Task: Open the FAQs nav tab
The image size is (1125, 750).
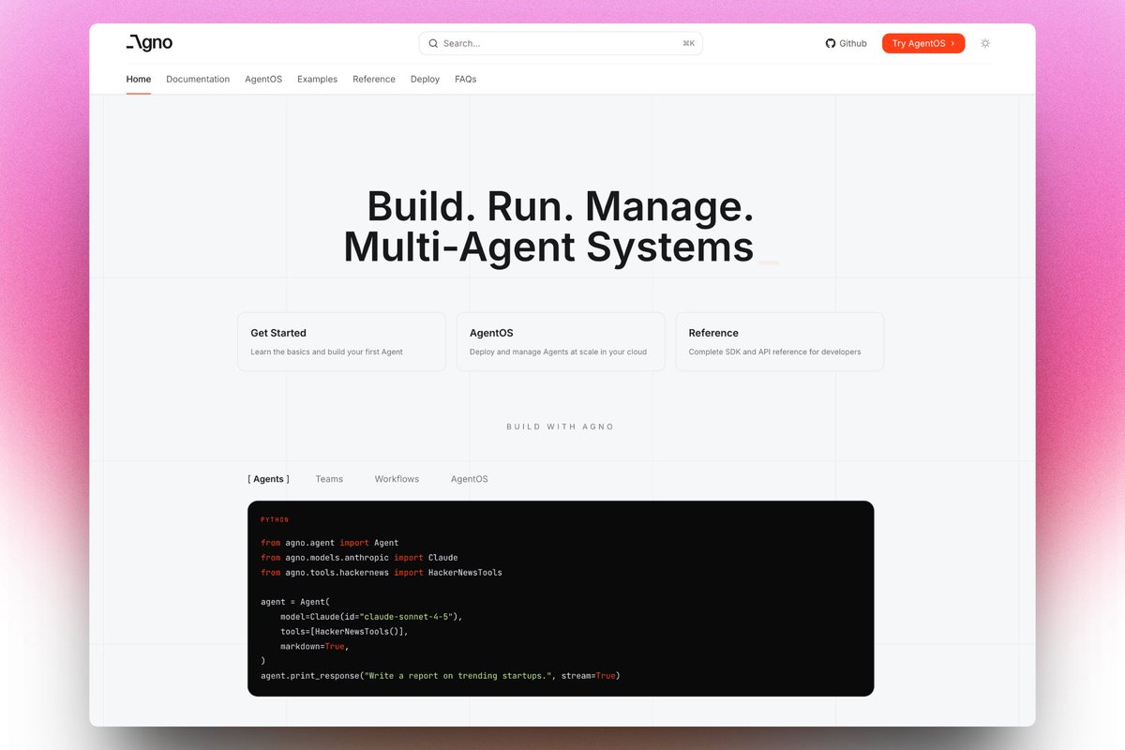Action: click(x=466, y=79)
